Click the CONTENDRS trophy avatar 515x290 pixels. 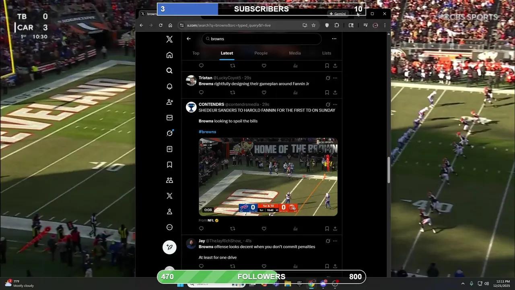(191, 107)
